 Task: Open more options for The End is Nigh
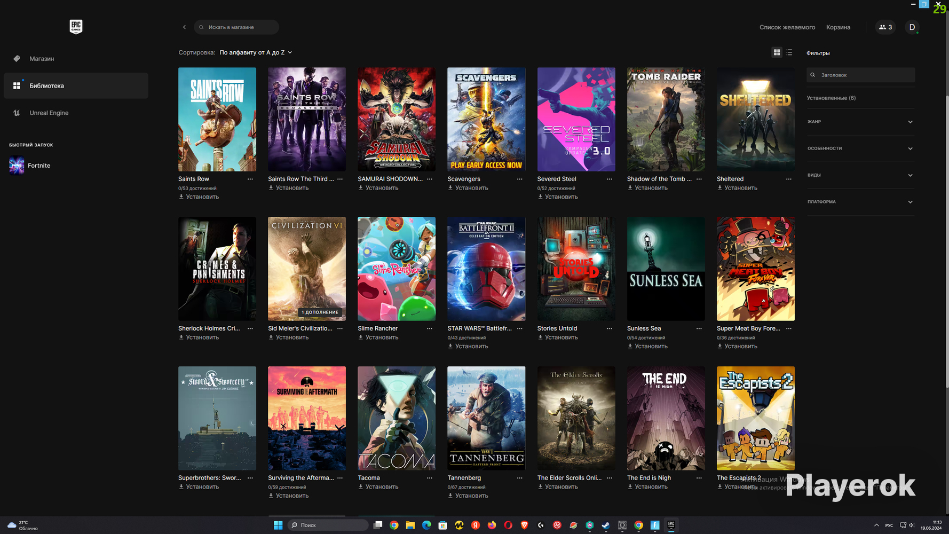tap(699, 478)
